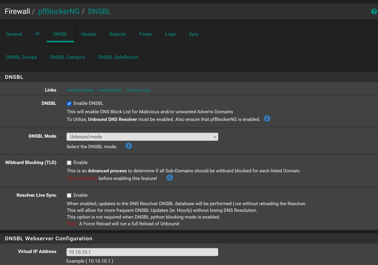
Task: Click the red 'Click infoblock' text
Action: 82,179
